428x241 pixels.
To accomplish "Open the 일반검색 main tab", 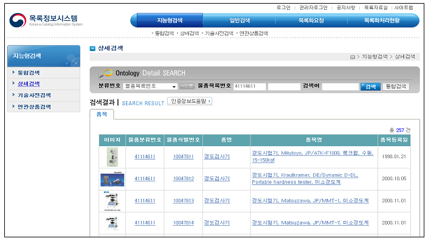I will 240,20.
